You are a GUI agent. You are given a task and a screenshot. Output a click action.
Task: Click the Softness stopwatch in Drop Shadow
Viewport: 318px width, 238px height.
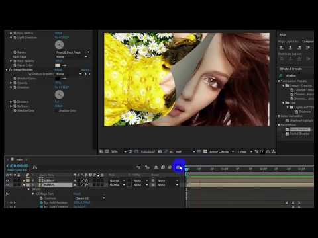pos(15,106)
